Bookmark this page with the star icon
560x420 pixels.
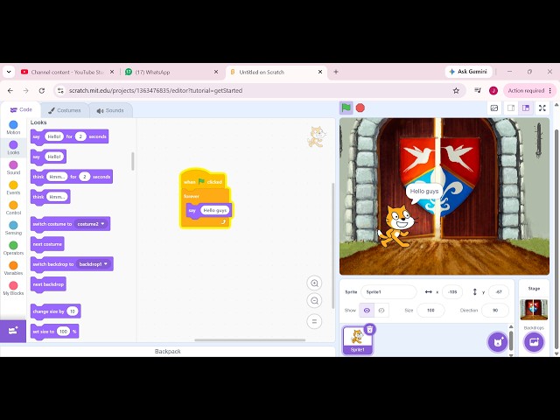(x=456, y=91)
